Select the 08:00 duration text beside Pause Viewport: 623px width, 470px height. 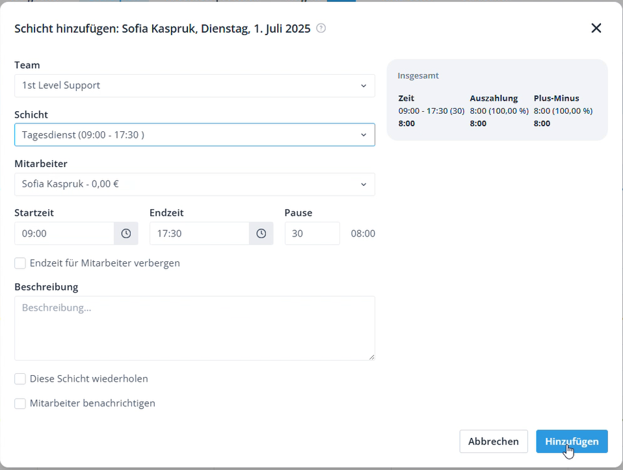pyautogui.click(x=363, y=233)
